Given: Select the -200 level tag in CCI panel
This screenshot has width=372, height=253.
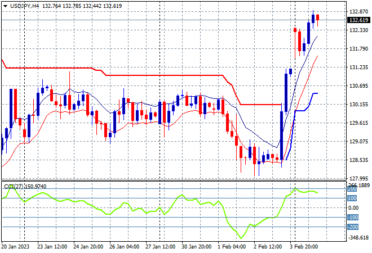Looking at the screenshot, I should (353, 227).
